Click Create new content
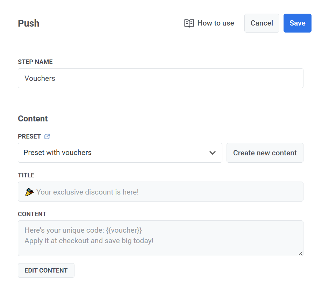This screenshot has height=289, width=322. 265,153
